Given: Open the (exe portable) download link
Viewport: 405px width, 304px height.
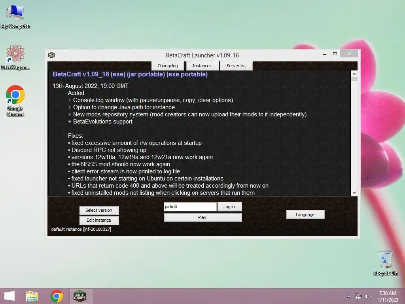Looking at the screenshot, I should (187, 74).
